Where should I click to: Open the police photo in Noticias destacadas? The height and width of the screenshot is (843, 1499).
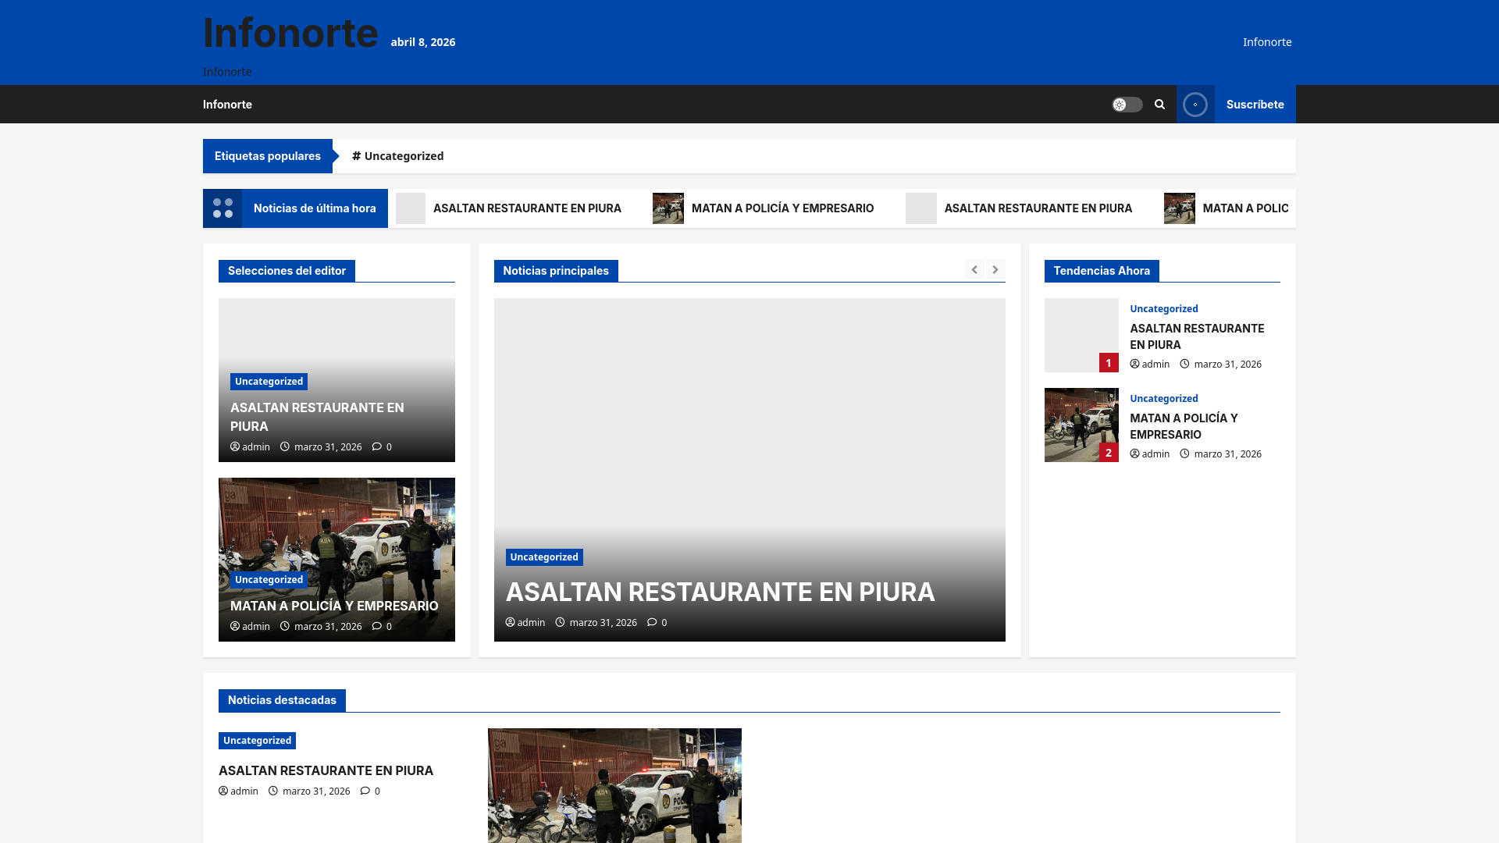[614, 786]
